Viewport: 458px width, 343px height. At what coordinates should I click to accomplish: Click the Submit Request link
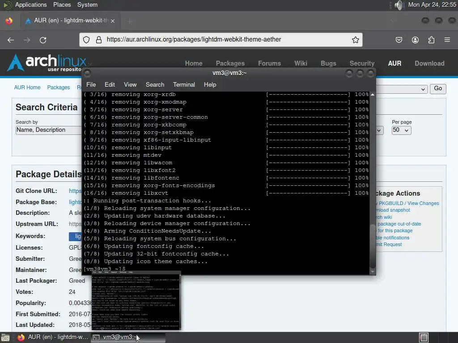(x=389, y=244)
